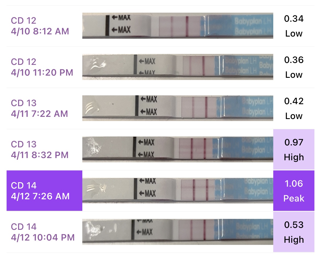Tap the 4/12 10:04 PM strip photo

(x=178, y=232)
